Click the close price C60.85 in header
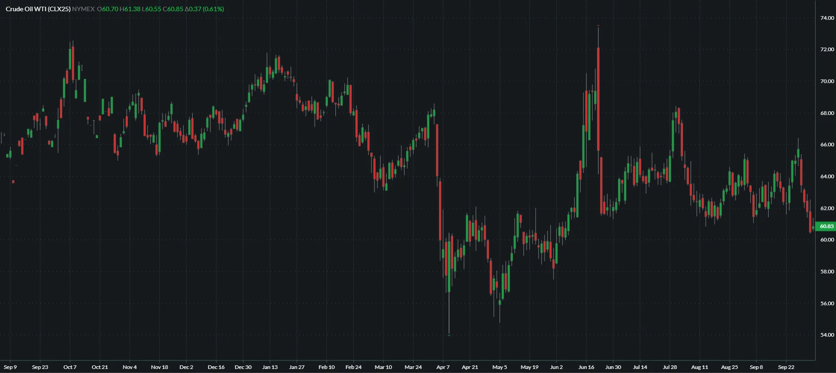Screen dimensions: 836x373 pyautogui.click(x=173, y=9)
